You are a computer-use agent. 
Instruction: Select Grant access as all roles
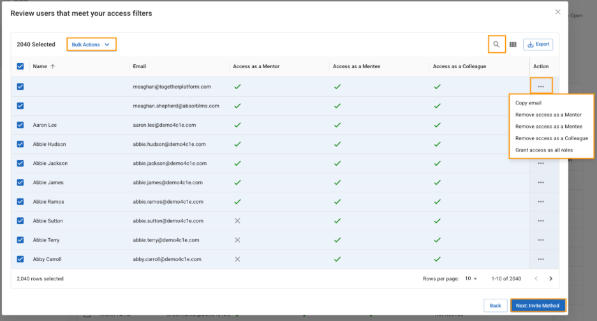click(x=543, y=150)
